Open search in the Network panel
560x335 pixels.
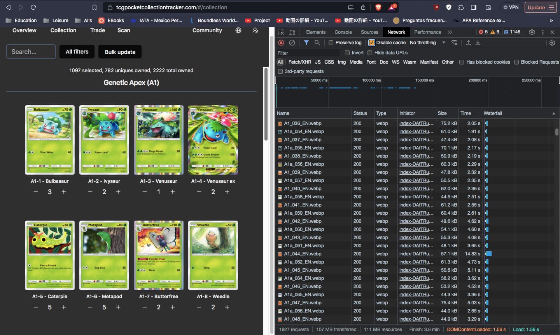pyautogui.click(x=317, y=43)
